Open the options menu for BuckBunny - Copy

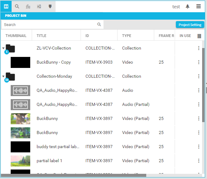coord(199,62)
